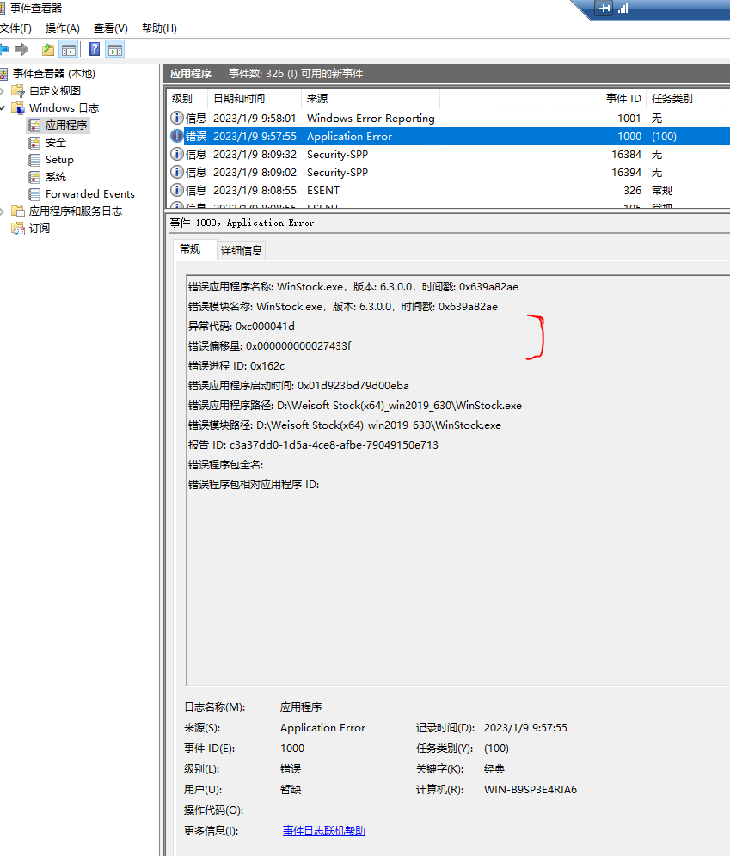The image size is (730, 856).
Task: Toggle the show/hide action pane icon
Action: click(x=115, y=50)
